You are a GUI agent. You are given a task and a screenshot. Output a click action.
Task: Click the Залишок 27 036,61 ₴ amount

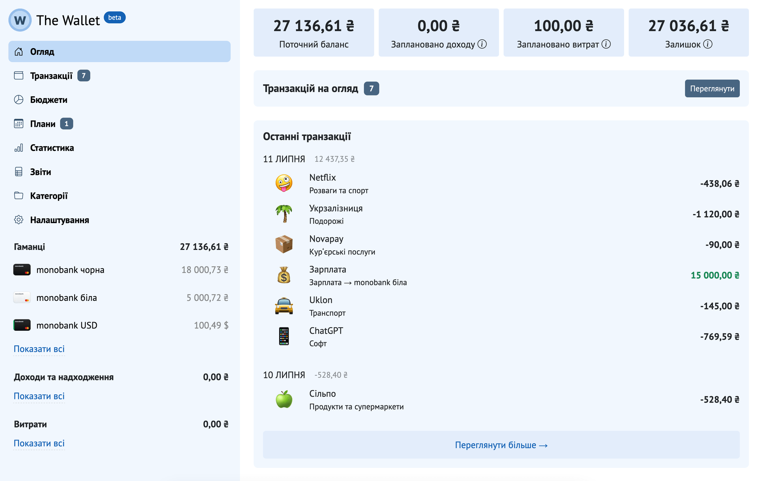click(x=689, y=26)
